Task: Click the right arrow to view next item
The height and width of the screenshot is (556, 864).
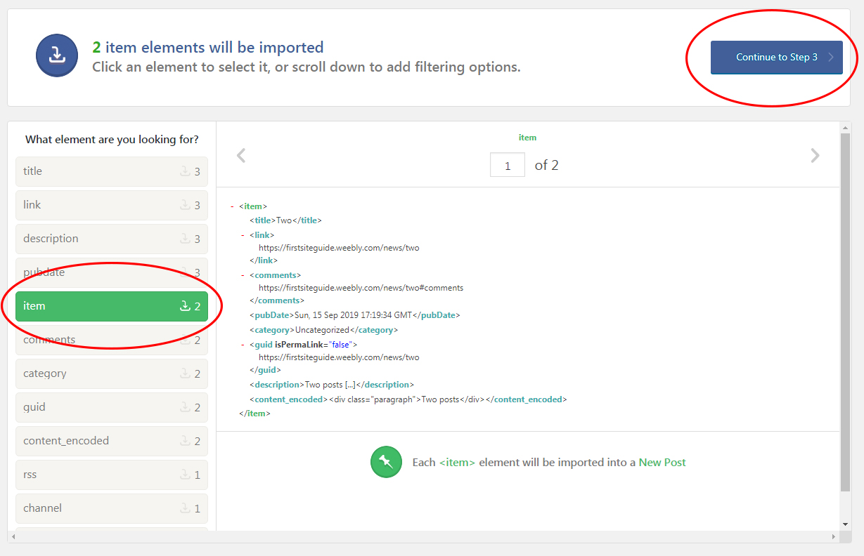Action: pyautogui.click(x=815, y=155)
